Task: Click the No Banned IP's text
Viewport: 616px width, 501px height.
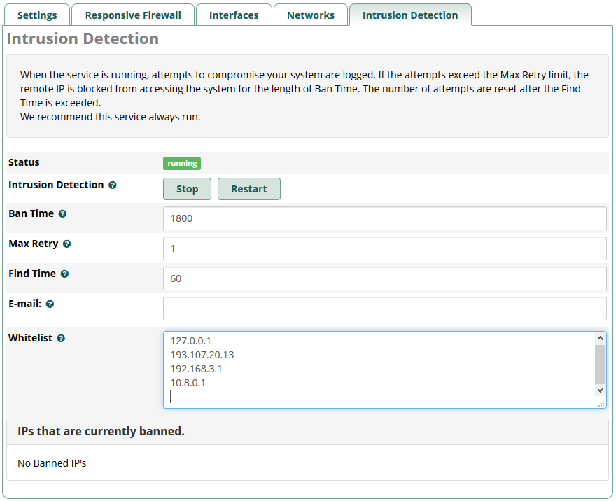Action: coord(52,463)
